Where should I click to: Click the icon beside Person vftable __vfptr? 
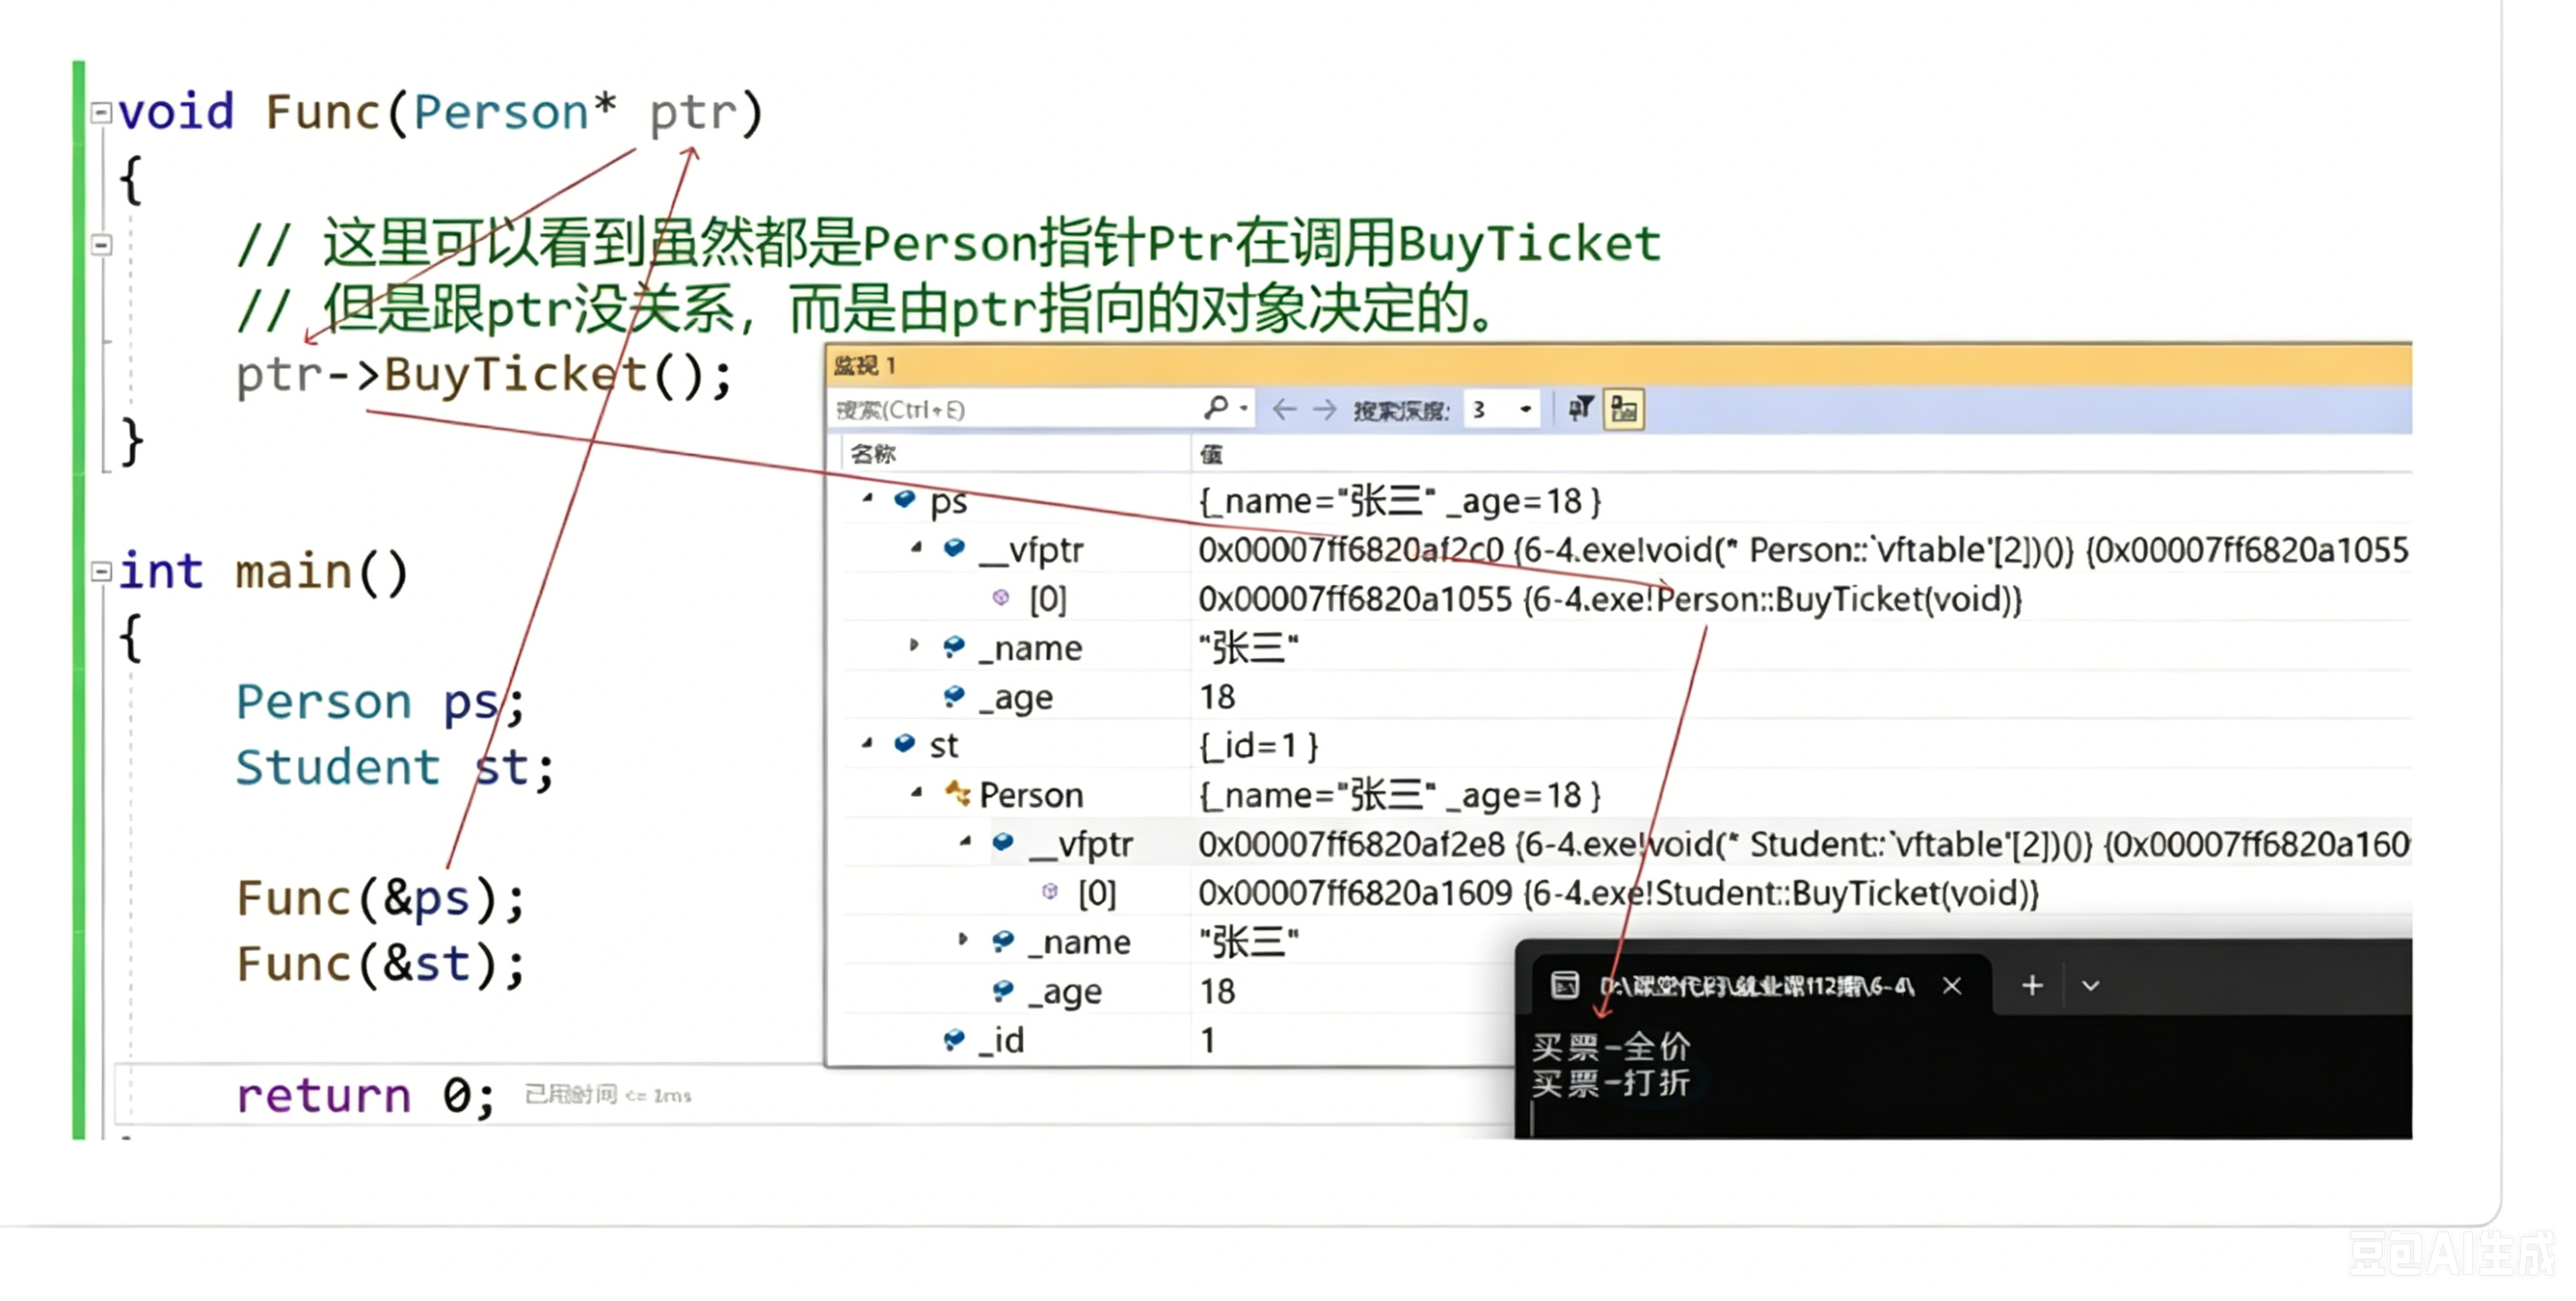955,547
